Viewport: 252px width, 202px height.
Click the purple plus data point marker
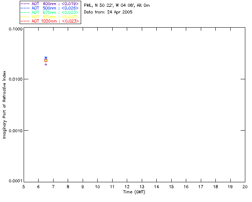(x=46, y=64)
